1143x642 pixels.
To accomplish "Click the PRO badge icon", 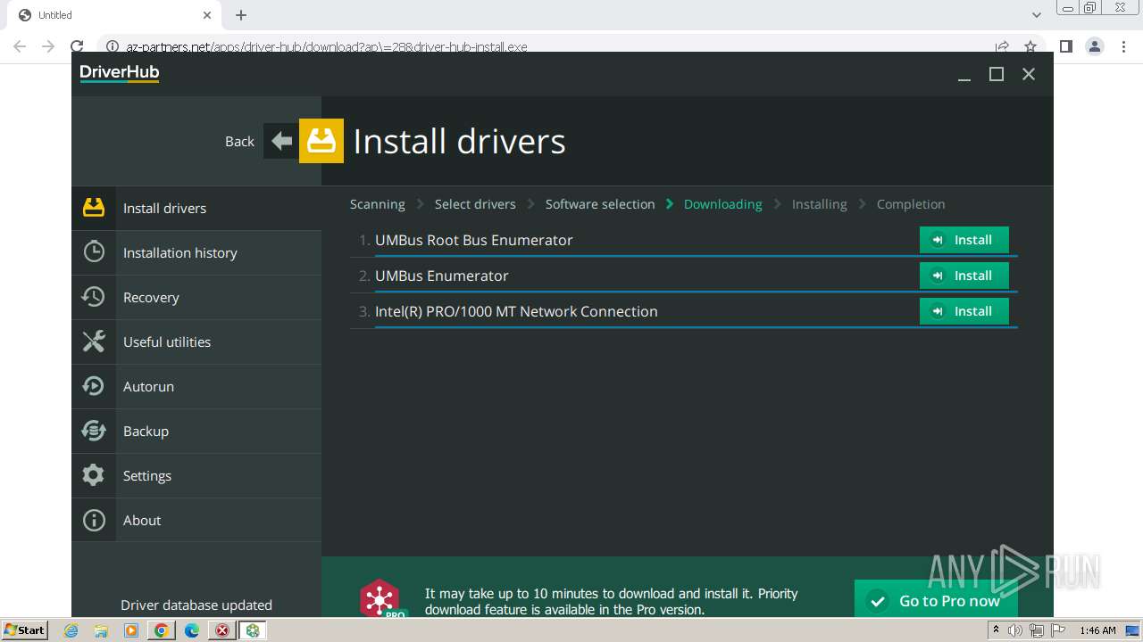I will click(x=382, y=598).
